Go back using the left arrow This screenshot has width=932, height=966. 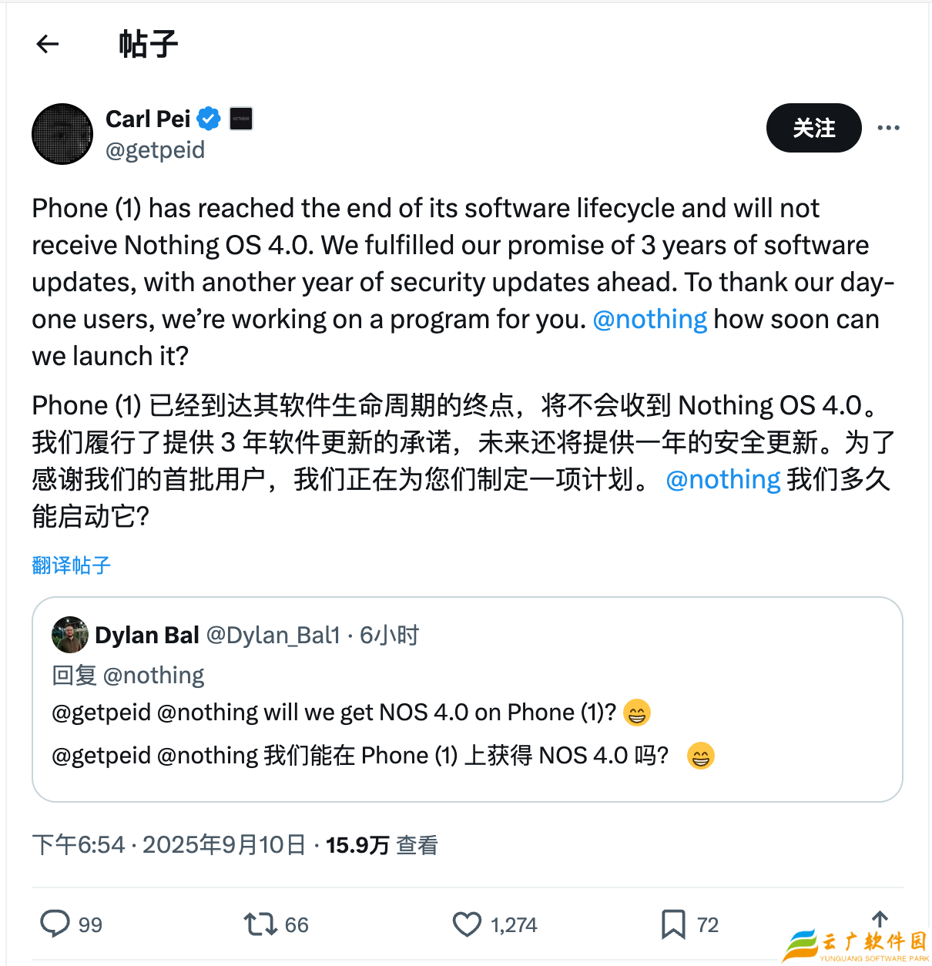(48, 44)
